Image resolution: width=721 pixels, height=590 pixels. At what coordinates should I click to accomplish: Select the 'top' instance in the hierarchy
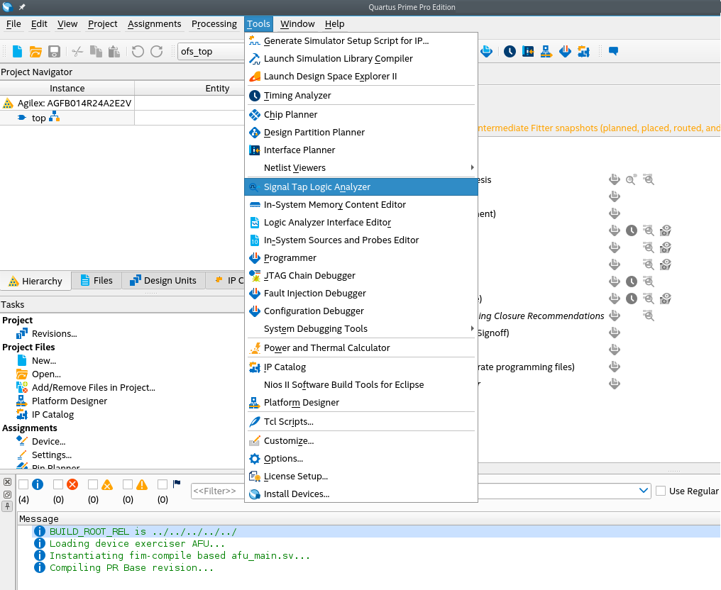(38, 118)
